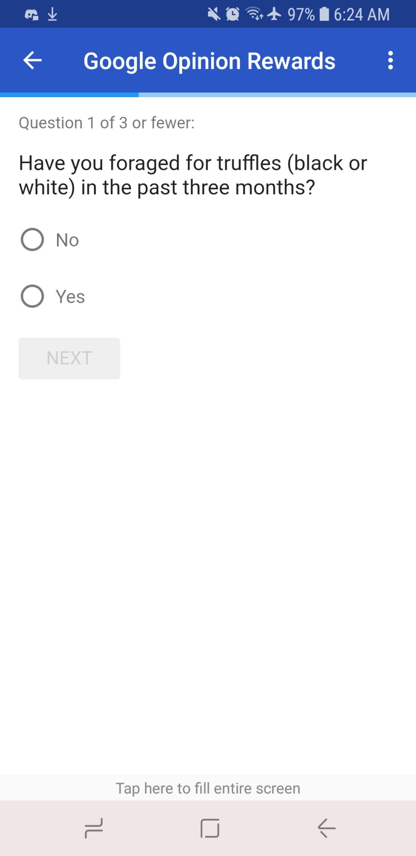Open the three-dot overflow menu
416x856 pixels.
390,61
